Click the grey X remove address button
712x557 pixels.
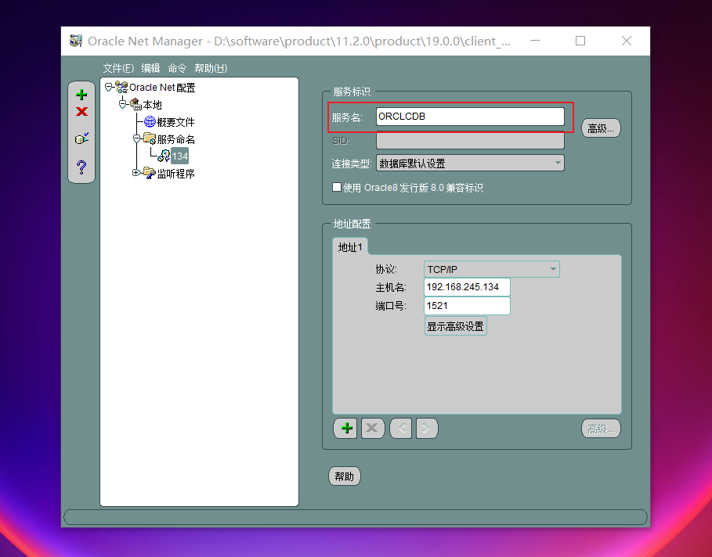[x=373, y=428]
